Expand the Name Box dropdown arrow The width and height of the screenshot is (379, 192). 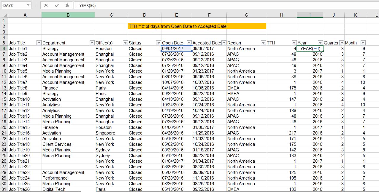pyautogui.click(x=28, y=5)
